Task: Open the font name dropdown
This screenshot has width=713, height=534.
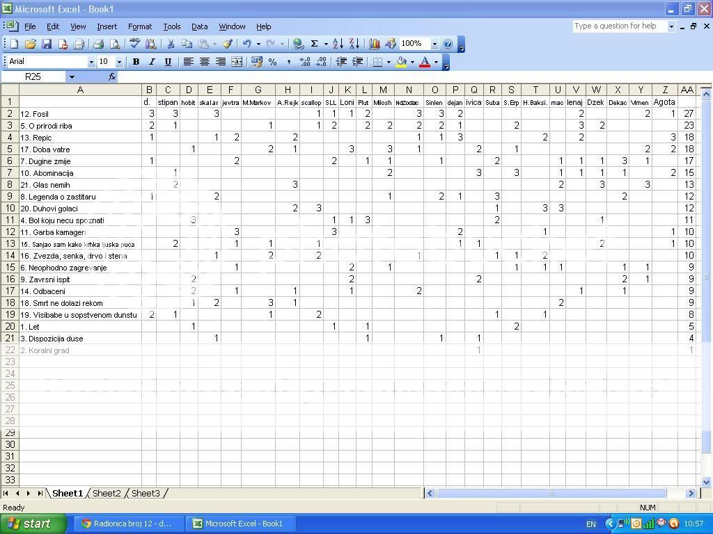Action: coord(91,62)
